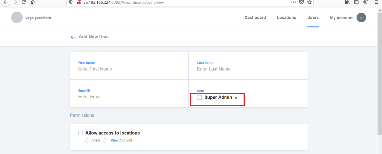Open the browser hamburger menu
This screenshot has width=382, height=154.
point(377,2)
